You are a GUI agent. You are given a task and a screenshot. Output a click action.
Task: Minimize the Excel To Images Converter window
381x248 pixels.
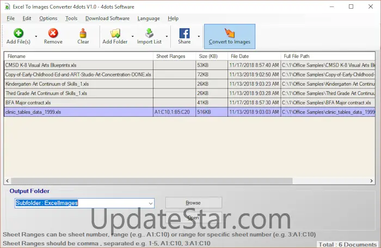pyautogui.click(x=332, y=7)
